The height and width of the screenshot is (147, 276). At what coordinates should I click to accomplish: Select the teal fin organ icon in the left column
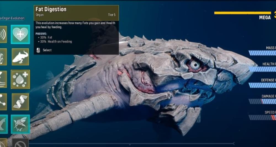coord(4,124)
